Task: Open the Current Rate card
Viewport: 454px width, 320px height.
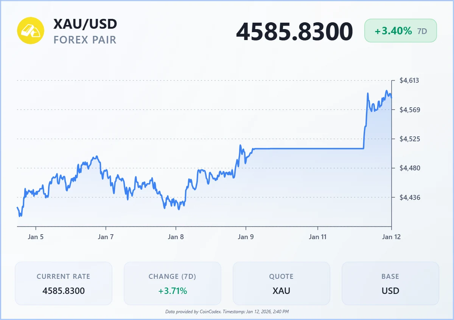Action: point(64,283)
